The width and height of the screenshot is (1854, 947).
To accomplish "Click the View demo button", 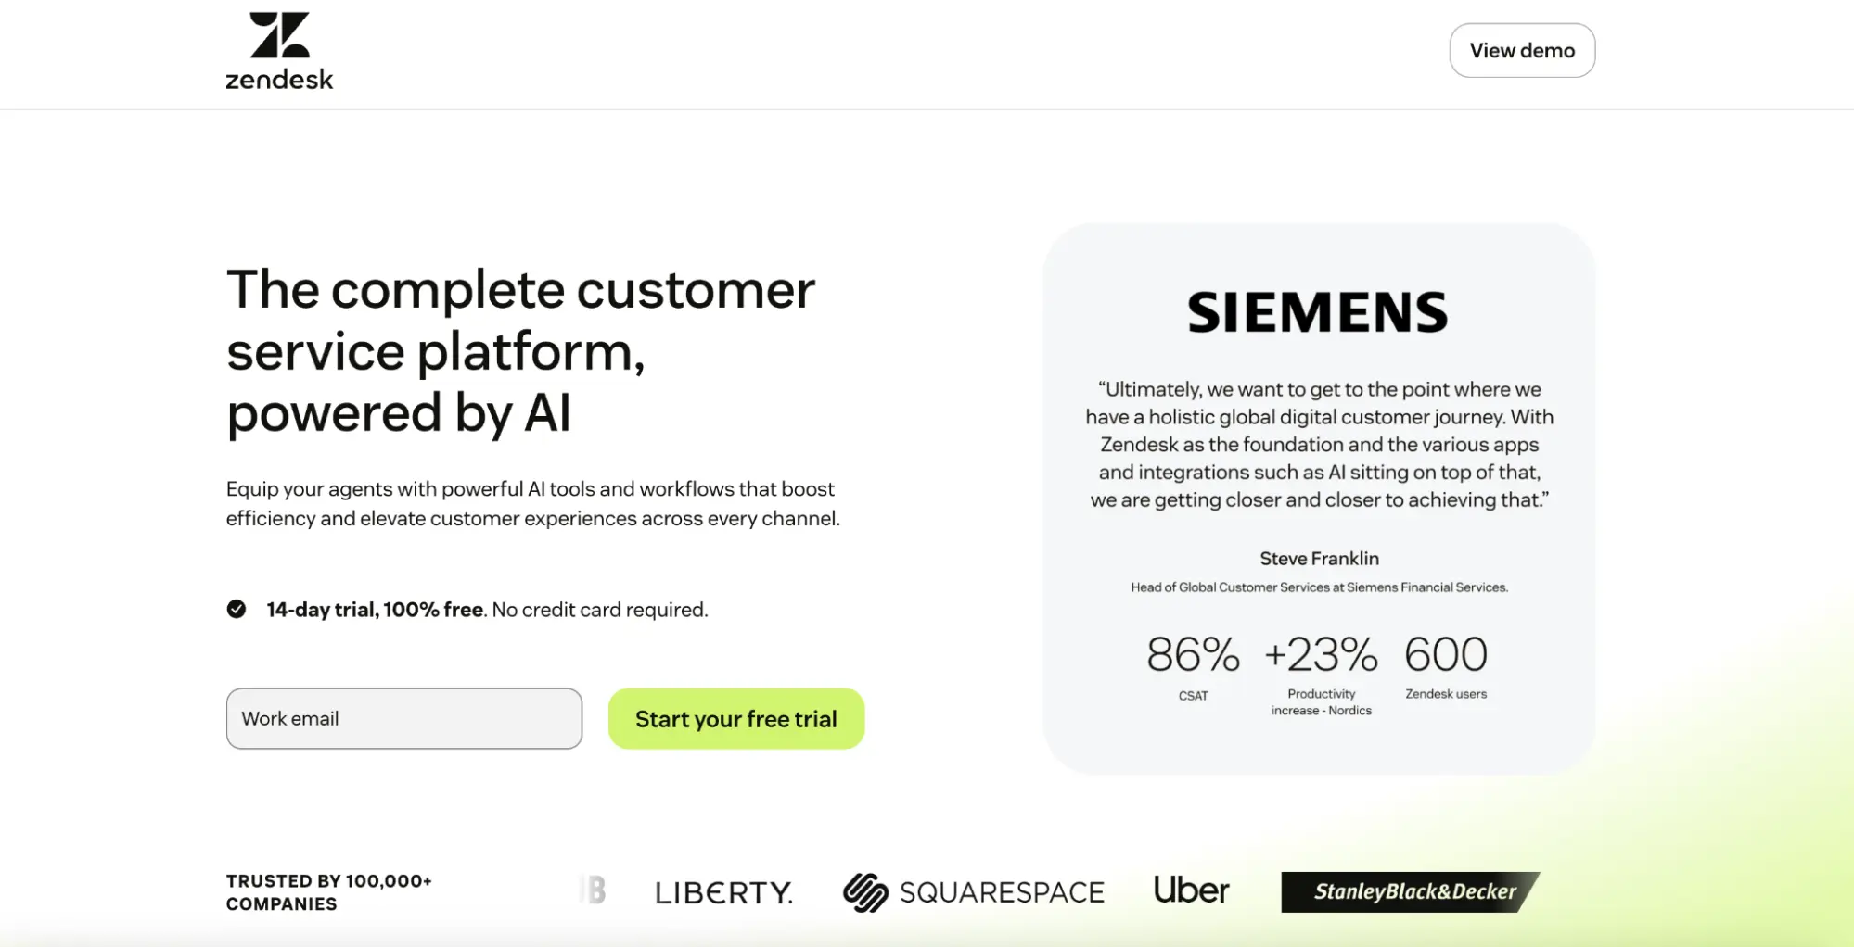I will pos(1521,50).
